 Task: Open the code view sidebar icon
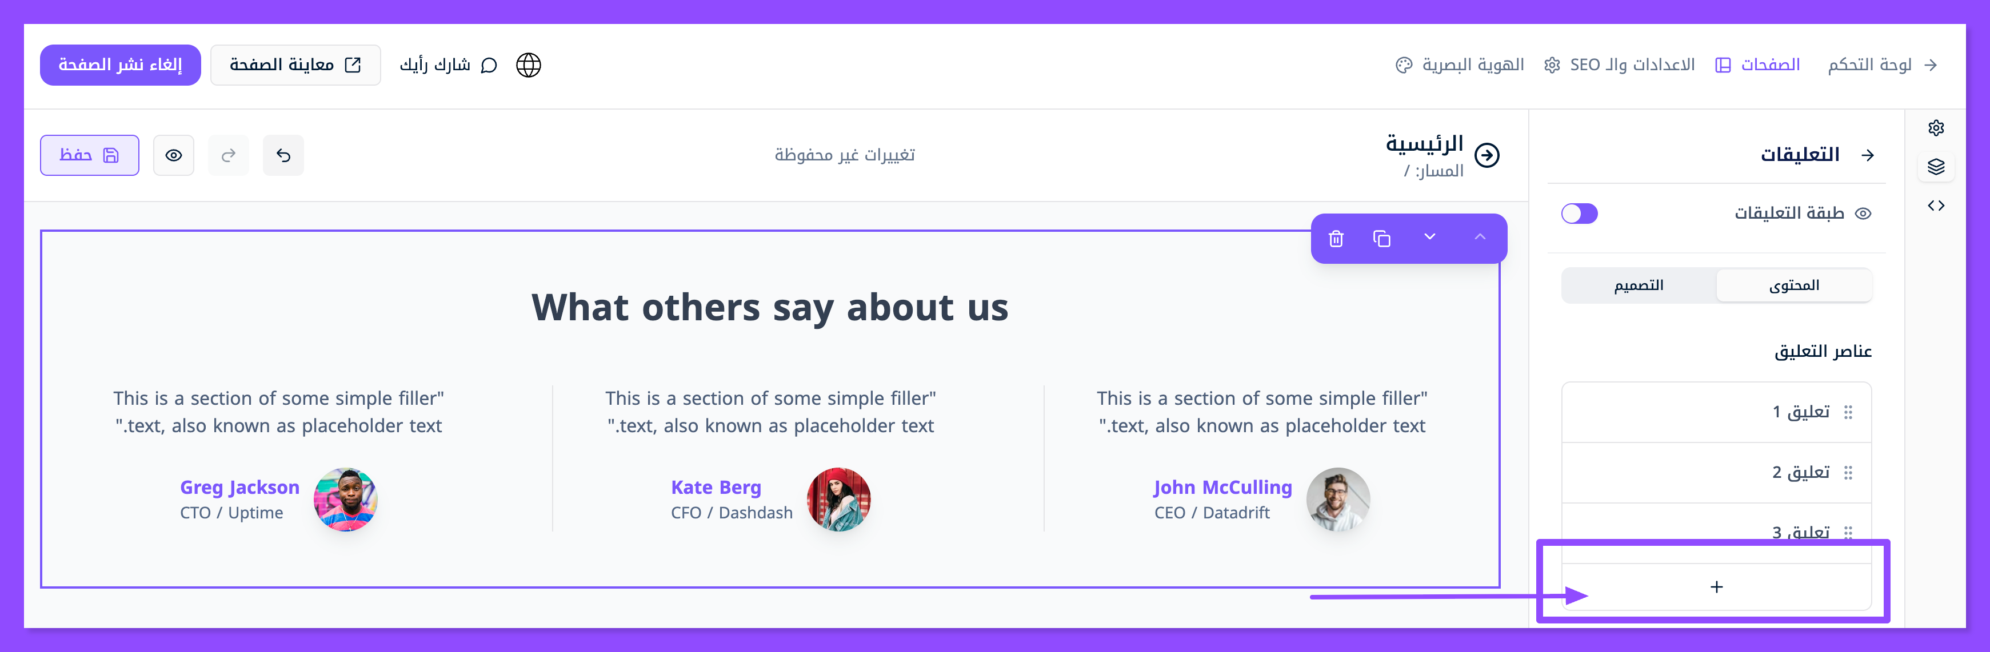(x=1935, y=205)
